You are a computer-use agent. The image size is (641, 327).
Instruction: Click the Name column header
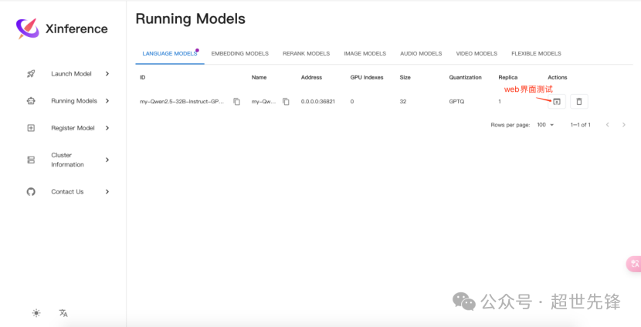(x=259, y=78)
